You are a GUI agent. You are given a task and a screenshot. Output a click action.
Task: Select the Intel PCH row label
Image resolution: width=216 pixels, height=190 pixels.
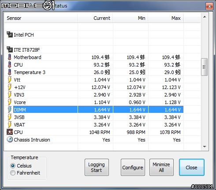tap(24, 35)
